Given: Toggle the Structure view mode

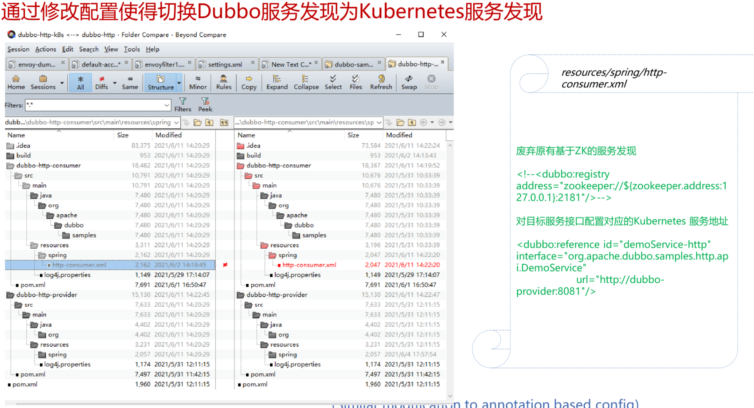Looking at the screenshot, I should (161, 82).
